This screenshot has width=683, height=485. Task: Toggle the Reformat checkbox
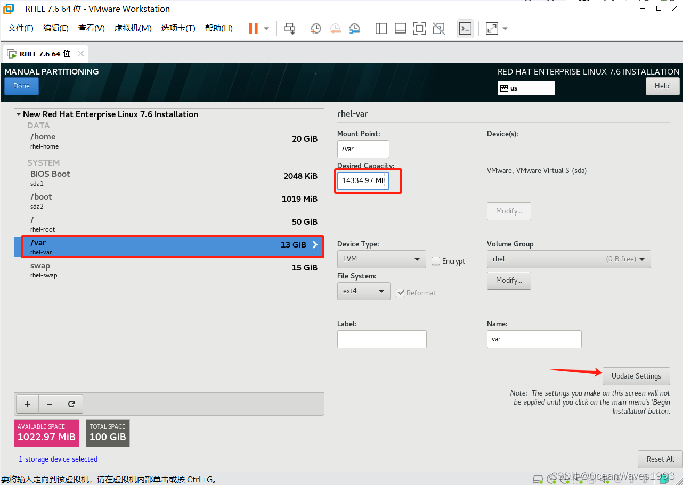pyautogui.click(x=400, y=293)
